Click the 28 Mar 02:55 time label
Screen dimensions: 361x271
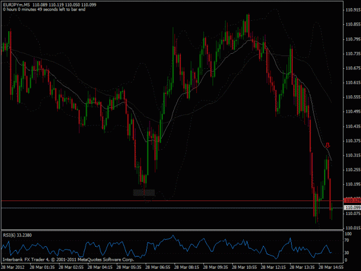[71, 267]
